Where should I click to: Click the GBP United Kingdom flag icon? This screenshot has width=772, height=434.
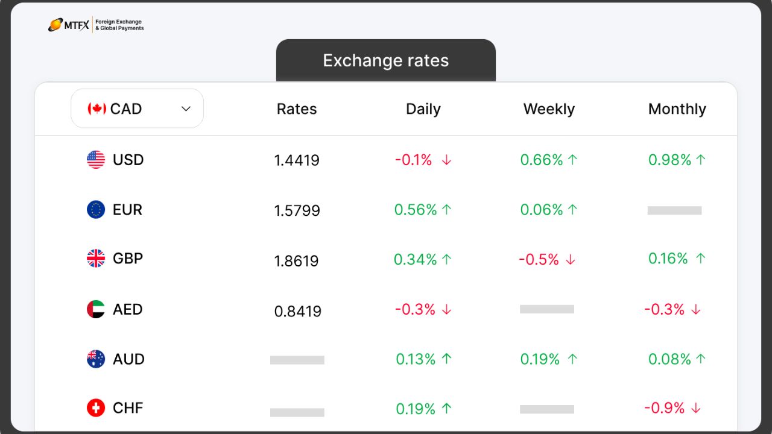pos(95,259)
